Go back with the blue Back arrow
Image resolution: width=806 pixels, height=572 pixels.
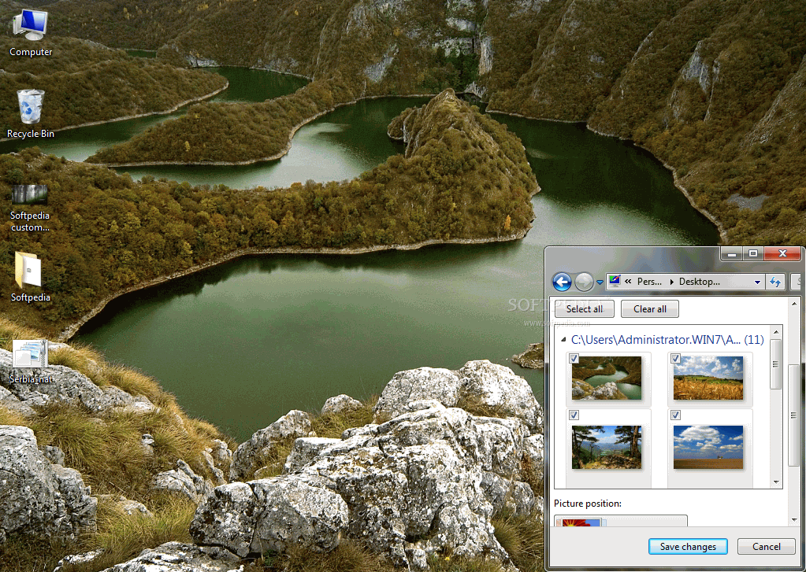pos(562,282)
